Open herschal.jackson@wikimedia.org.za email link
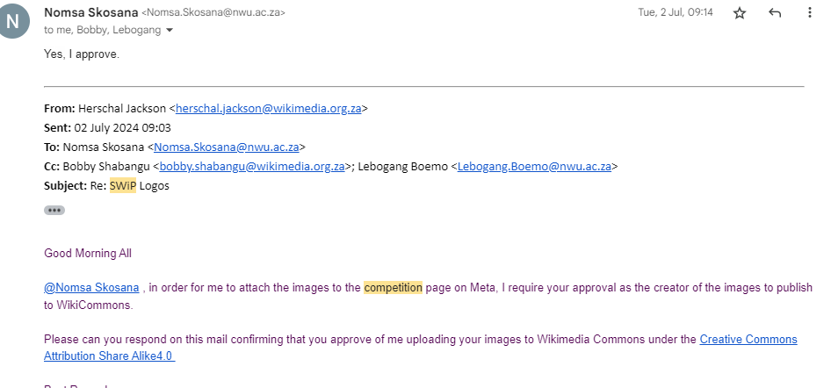The width and height of the screenshot is (831, 388). pyautogui.click(x=268, y=109)
